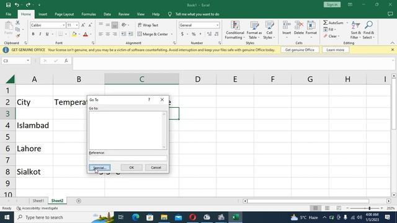Image resolution: width=397 pixels, height=223 pixels.
Task: Apply the yellow fill color
Action: pos(74,34)
